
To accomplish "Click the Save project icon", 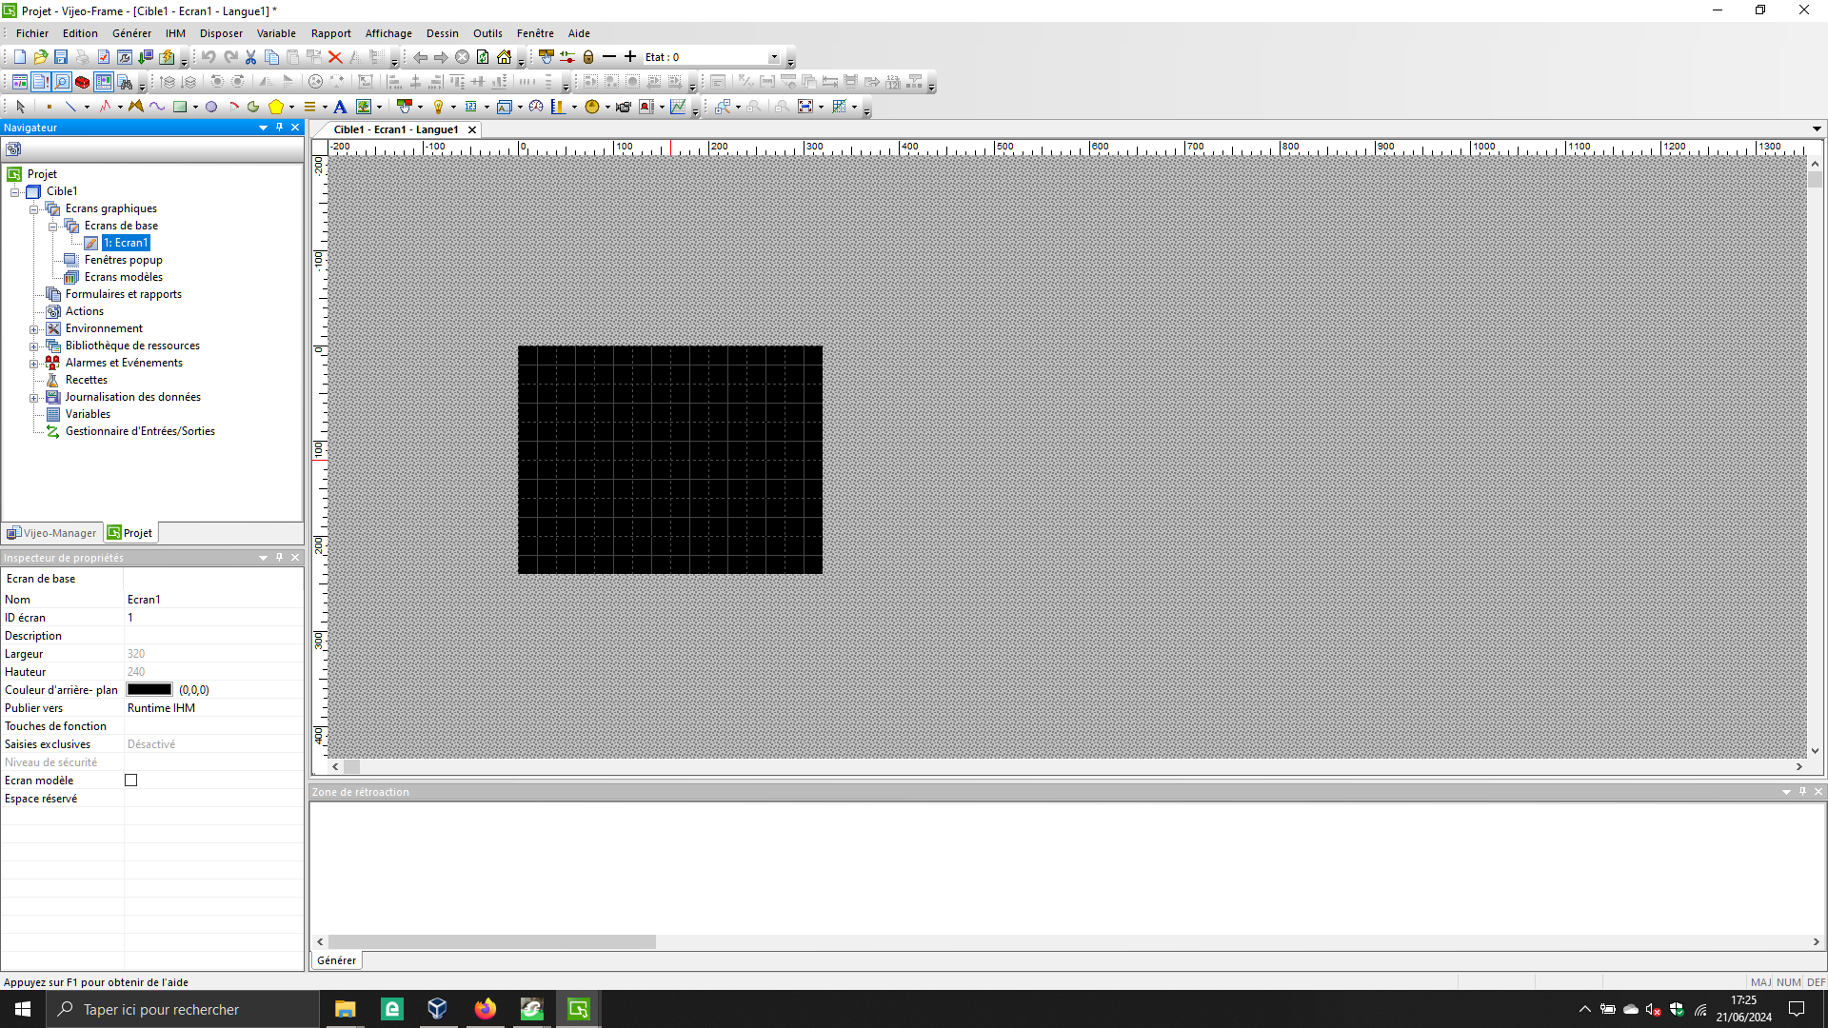I will 61,57.
